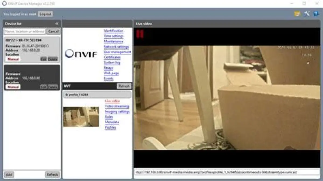Click the RTSP stream URL field
323x181 pixels.
(227, 172)
